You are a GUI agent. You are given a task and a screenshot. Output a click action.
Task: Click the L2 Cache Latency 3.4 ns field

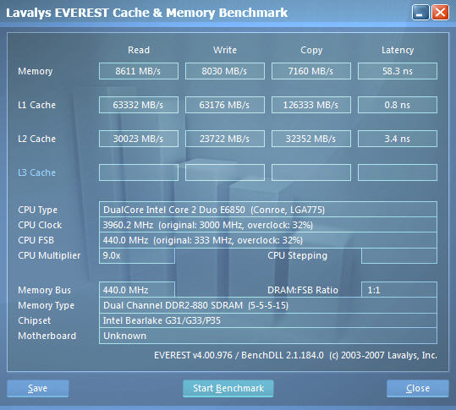[x=398, y=139]
